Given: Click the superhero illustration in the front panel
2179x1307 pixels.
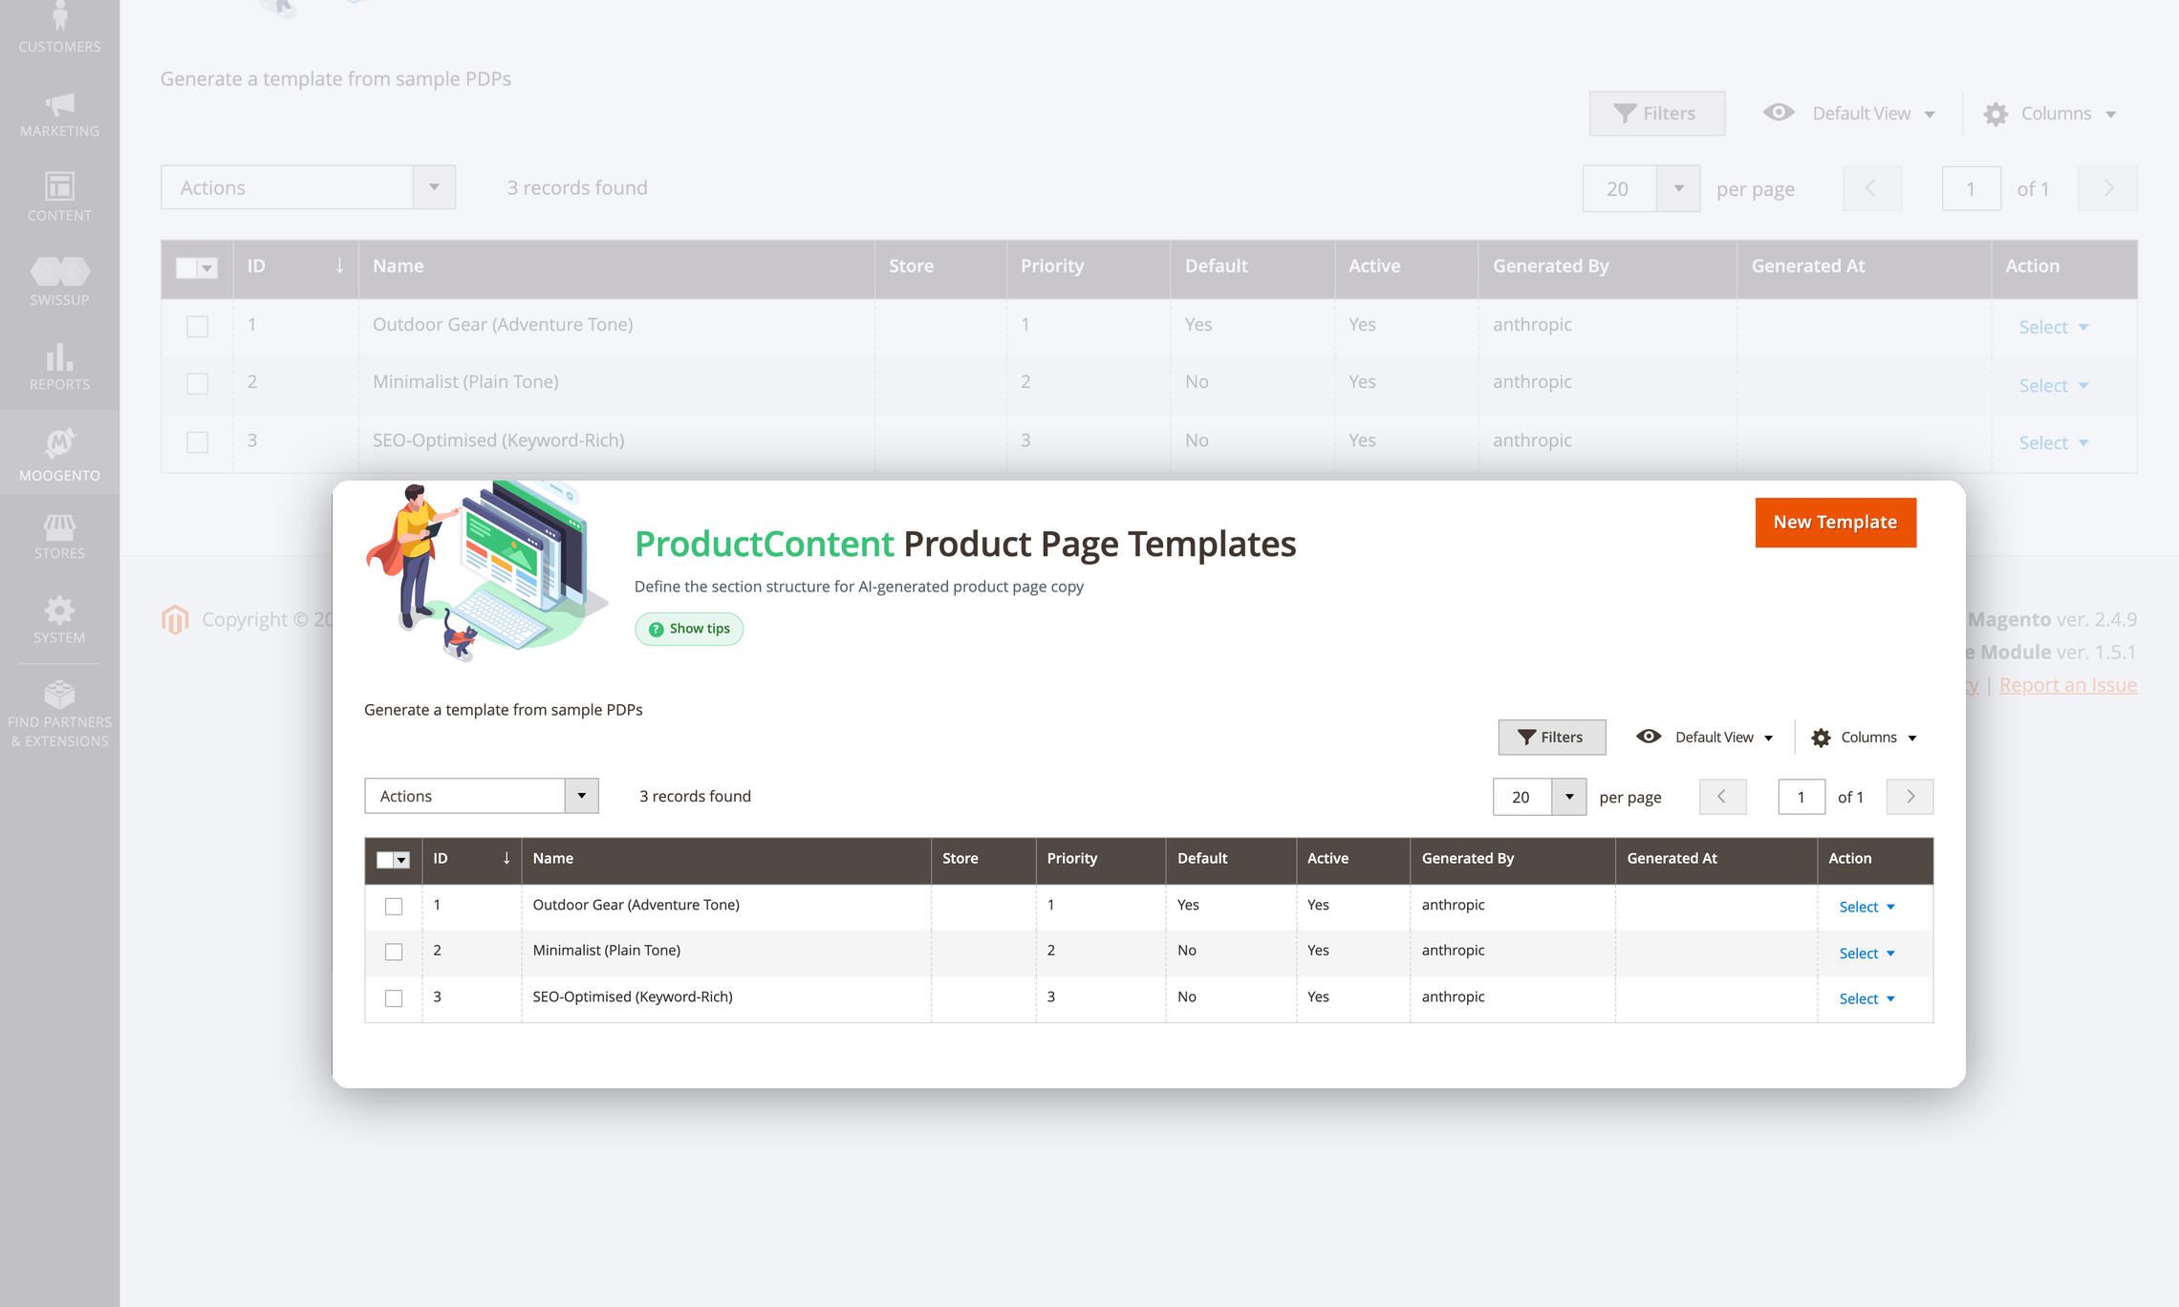Looking at the screenshot, I should pos(487,570).
